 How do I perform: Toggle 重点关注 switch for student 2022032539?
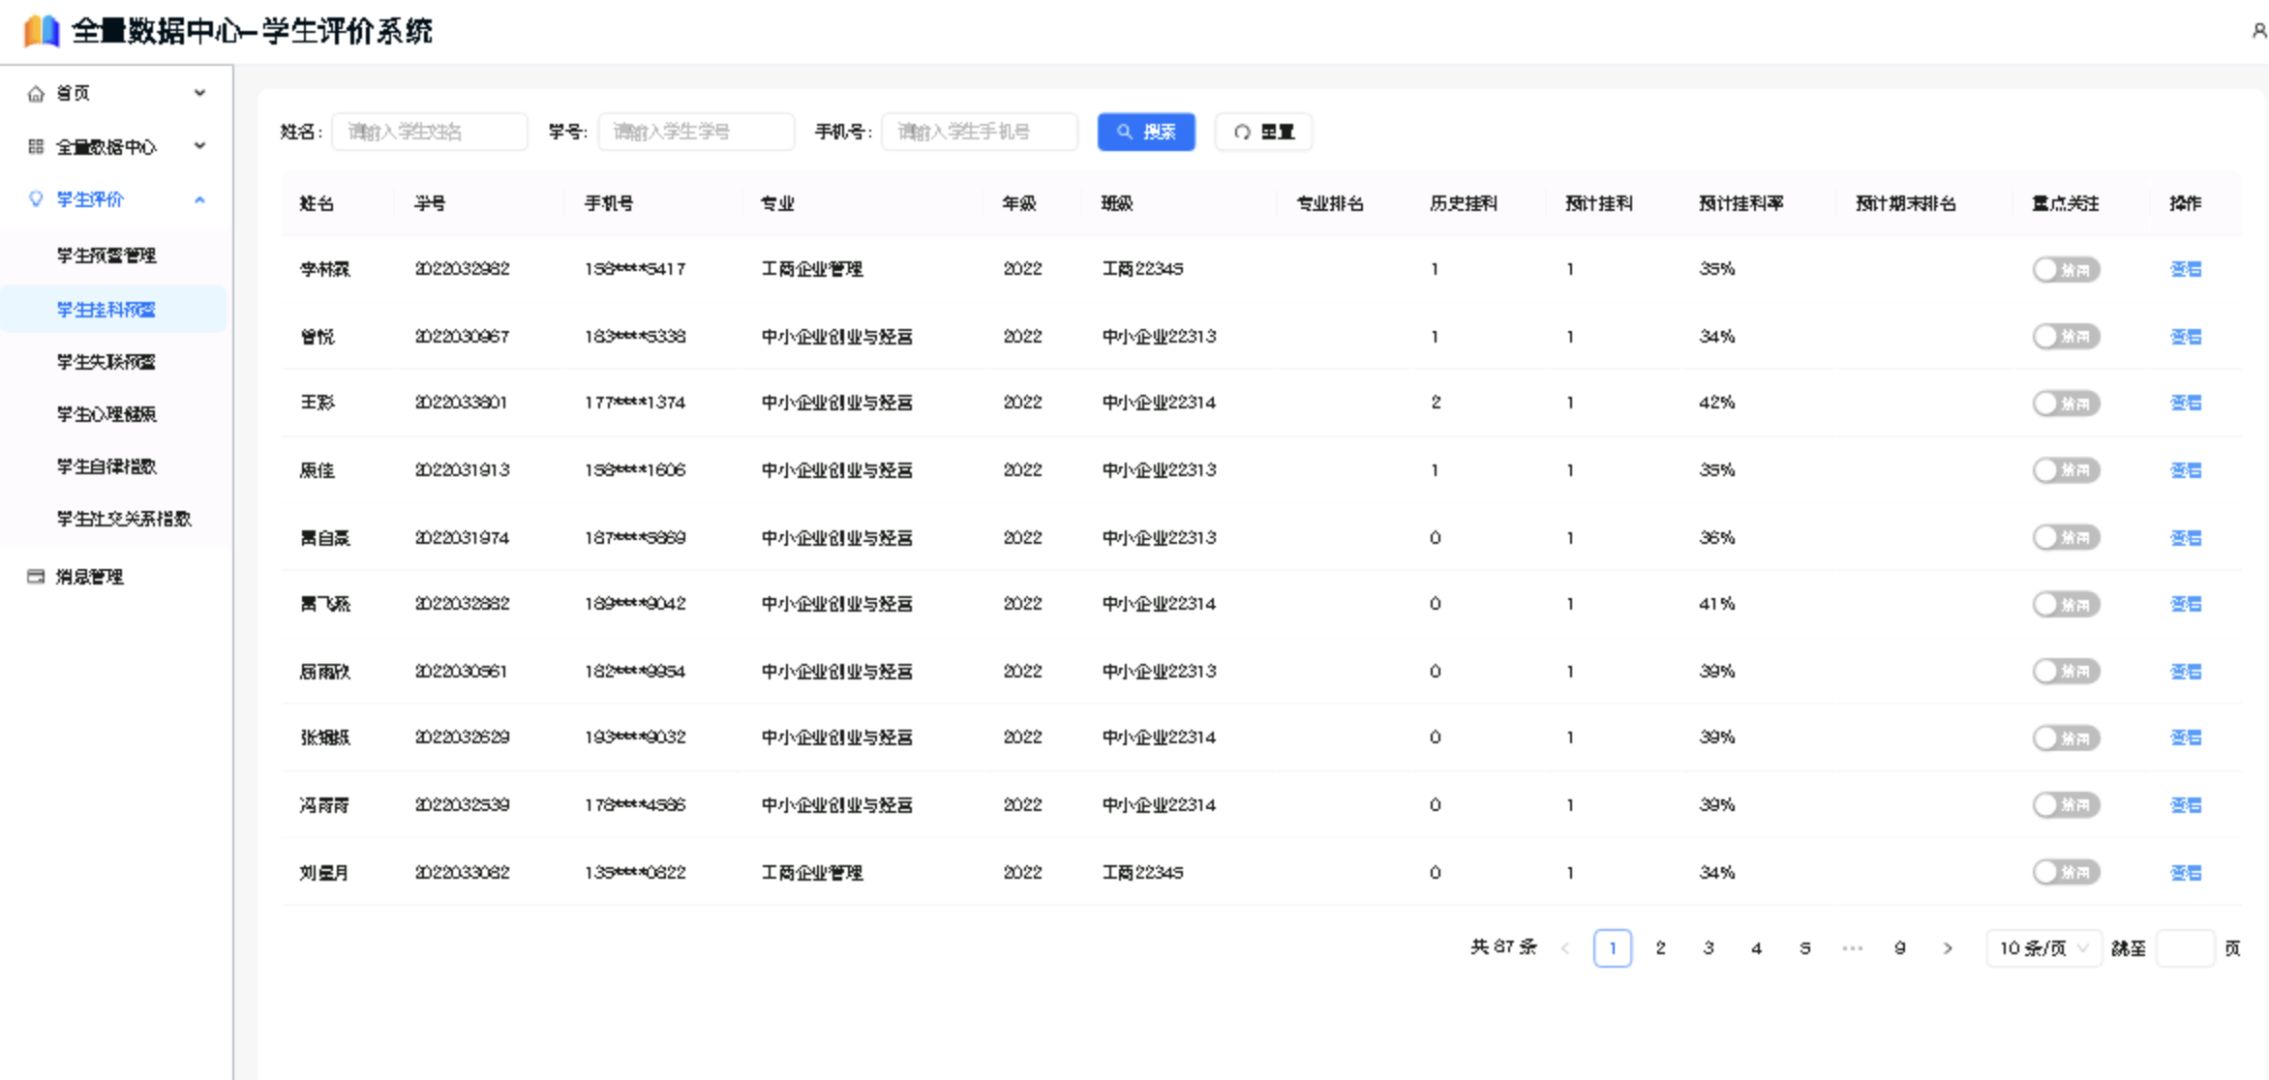pos(2066,805)
